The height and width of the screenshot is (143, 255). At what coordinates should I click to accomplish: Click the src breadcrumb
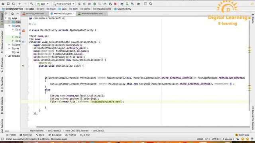[40, 9]
